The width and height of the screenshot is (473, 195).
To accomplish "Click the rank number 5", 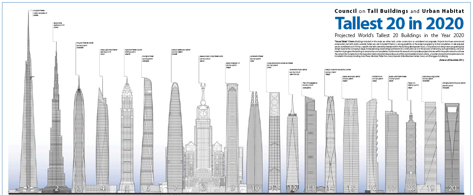I will pos(127,189).
